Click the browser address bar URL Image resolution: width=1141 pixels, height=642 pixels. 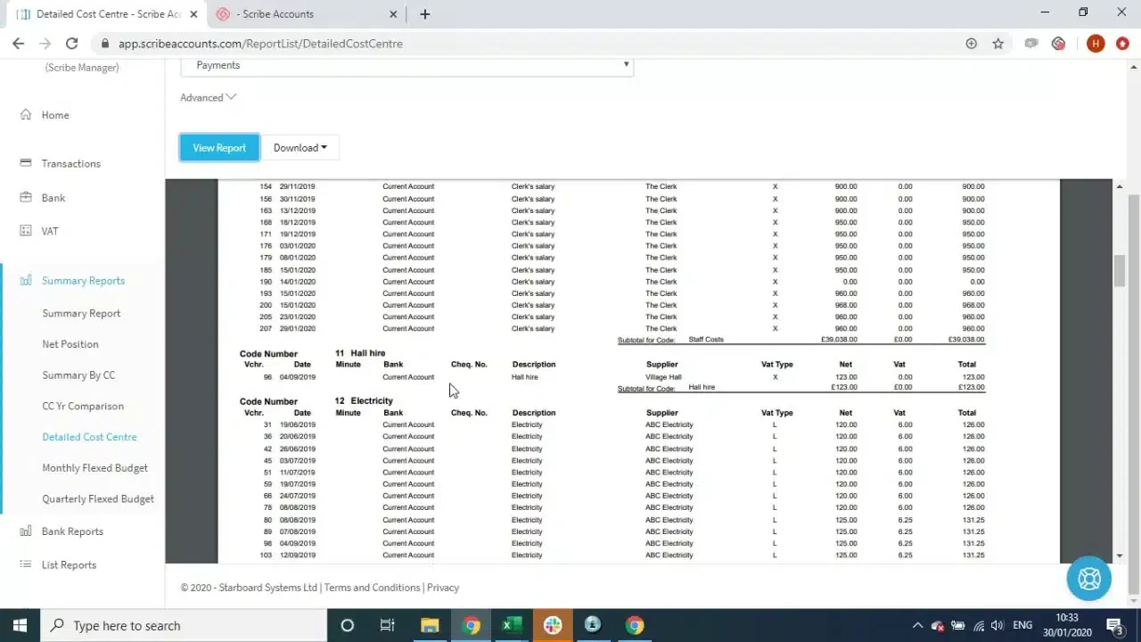coord(260,43)
